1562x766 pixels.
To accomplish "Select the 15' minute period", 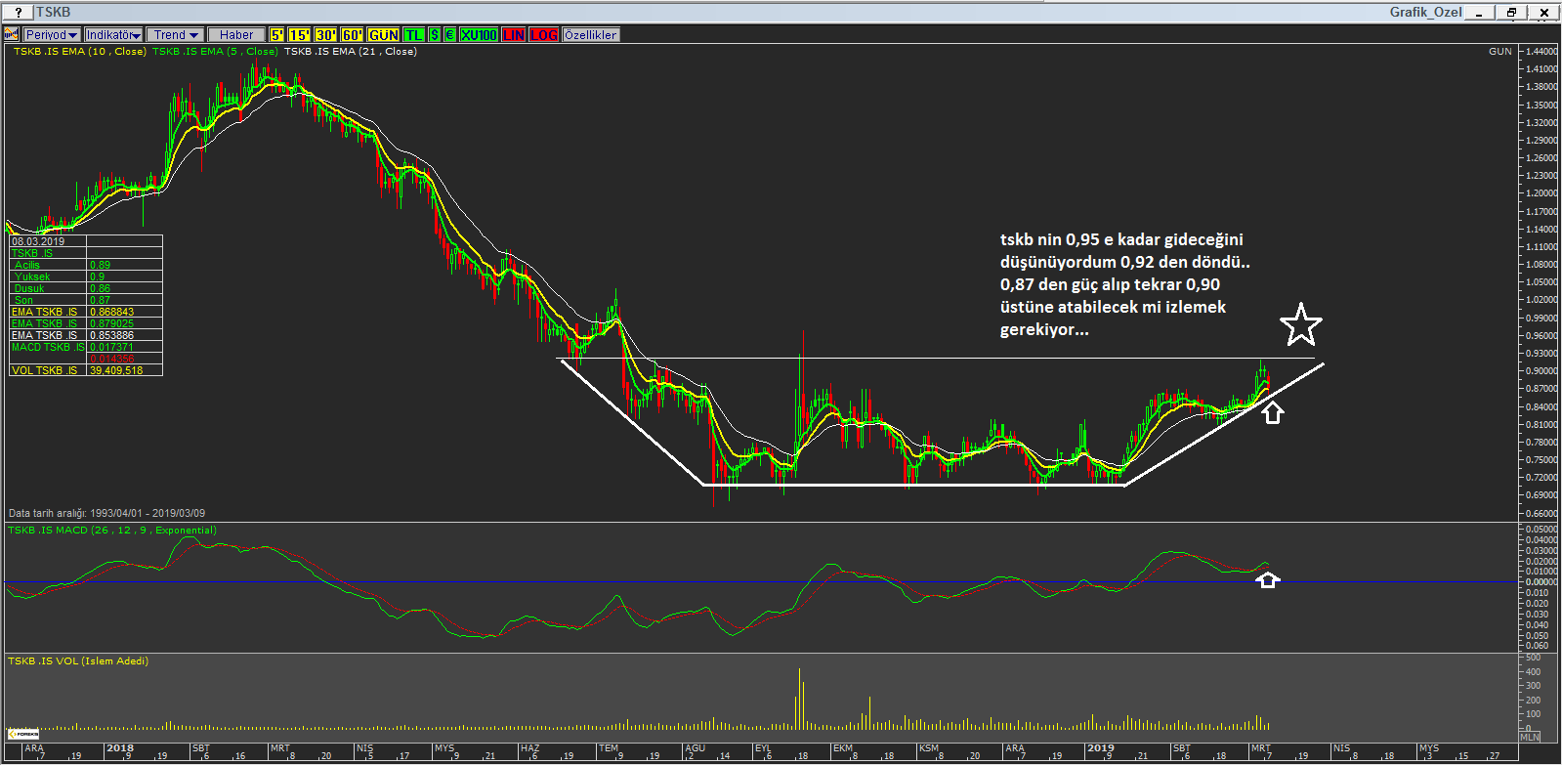I will pos(300,34).
